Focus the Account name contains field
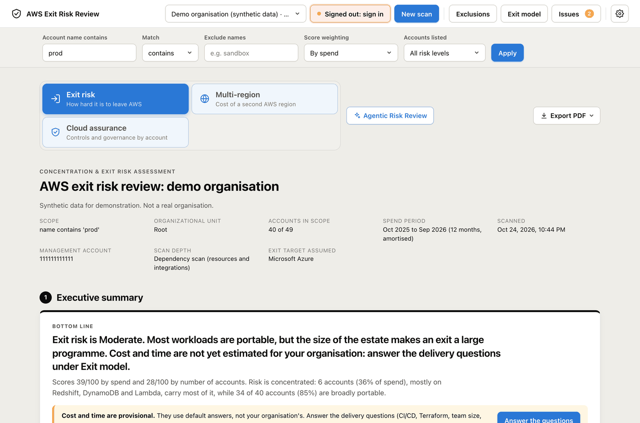Screen dimensions: 640x423 pos(89,53)
